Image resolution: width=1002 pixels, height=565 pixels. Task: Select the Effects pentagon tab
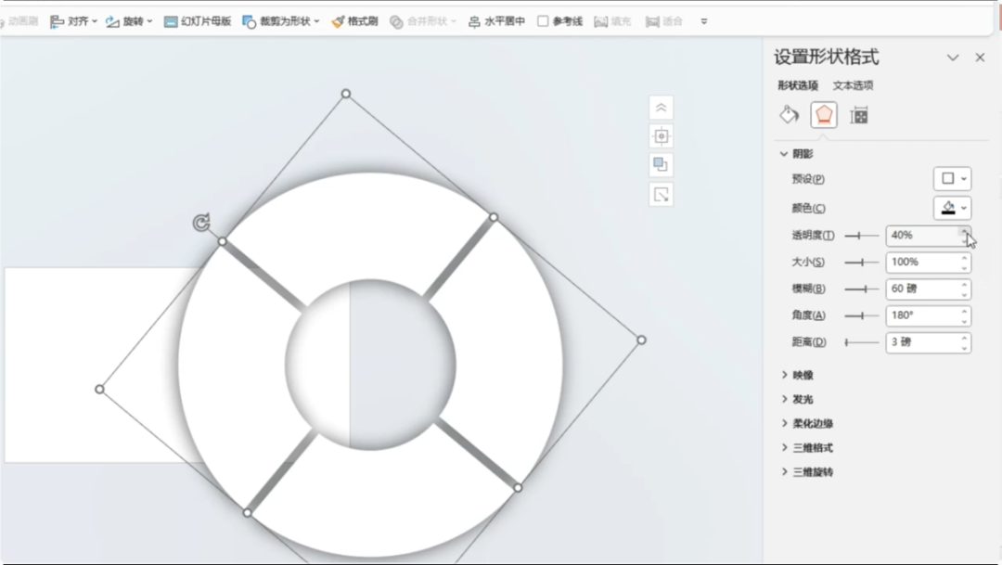click(x=824, y=115)
